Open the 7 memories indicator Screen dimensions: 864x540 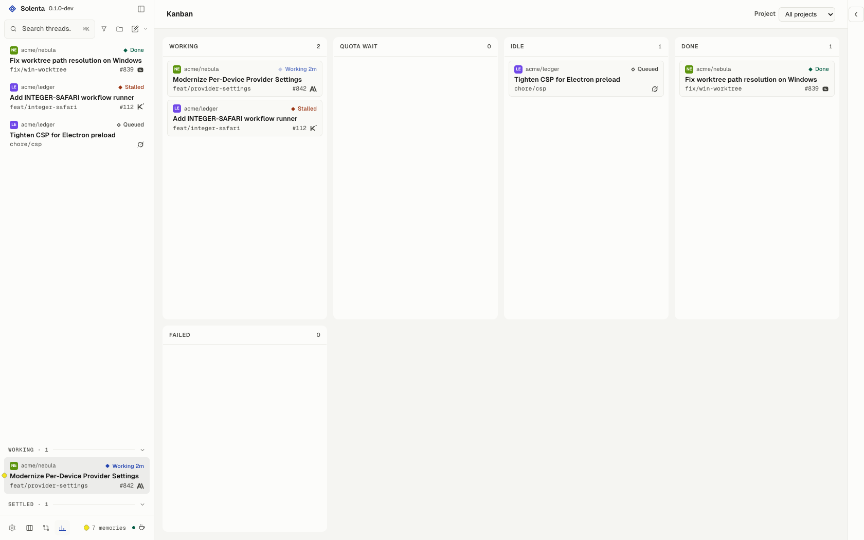coord(105,528)
